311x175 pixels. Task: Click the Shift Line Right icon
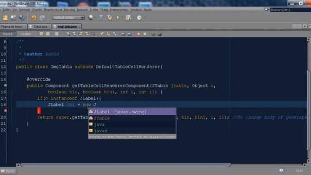(130, 34)
